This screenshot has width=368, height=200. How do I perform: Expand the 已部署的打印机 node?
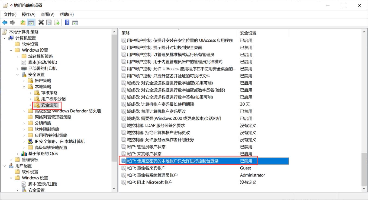click(18, 68)
